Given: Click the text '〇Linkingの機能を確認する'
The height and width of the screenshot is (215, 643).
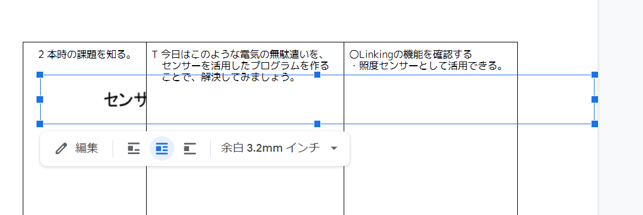Looking at the screenshot, I should pos(411,54).
